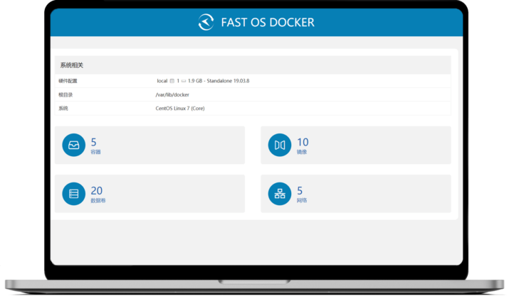Open the 数据卷 volumes label
This screenshot has width=509, height=296.
[x=98, y=201]
